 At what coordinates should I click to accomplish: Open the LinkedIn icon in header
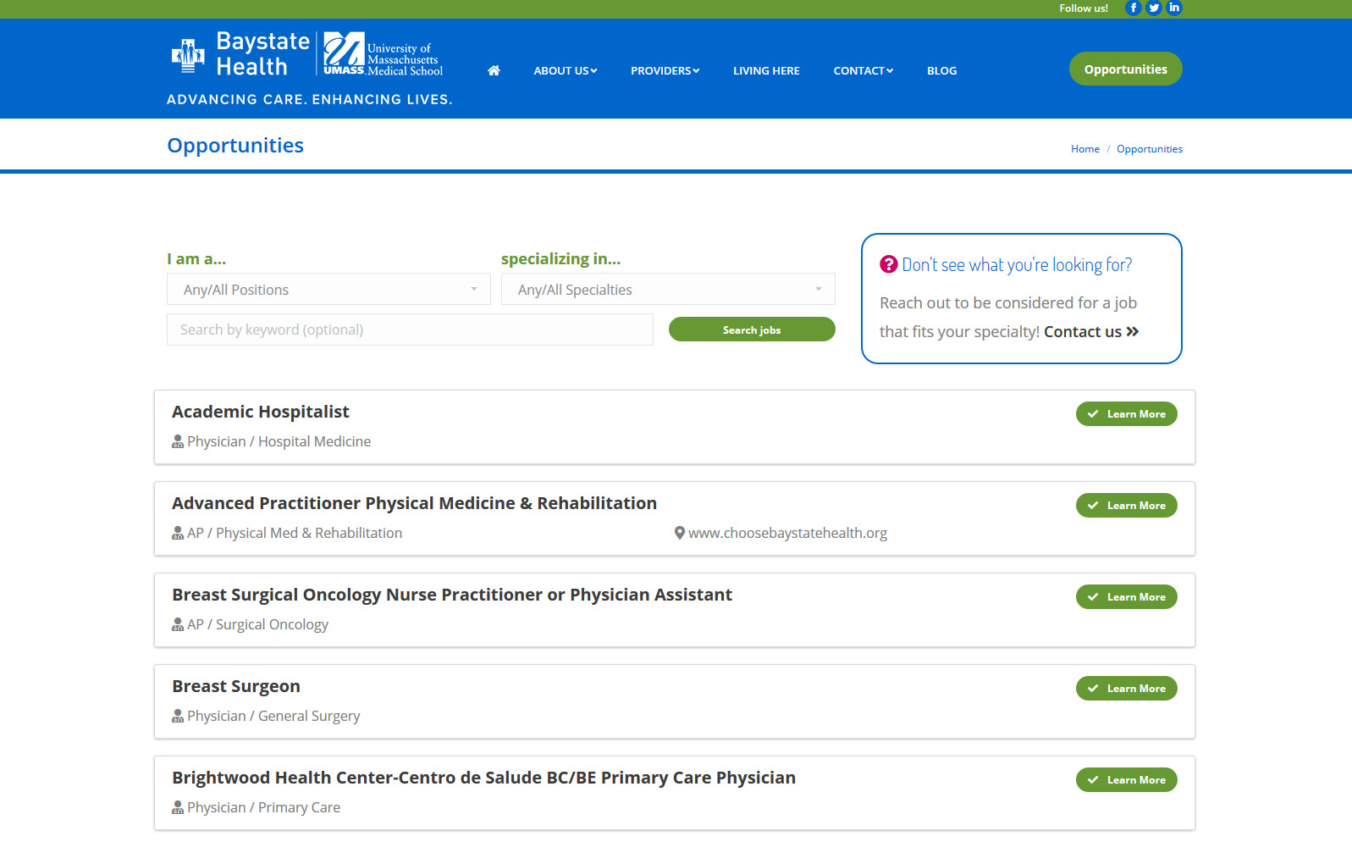(x=1173, y=8)
